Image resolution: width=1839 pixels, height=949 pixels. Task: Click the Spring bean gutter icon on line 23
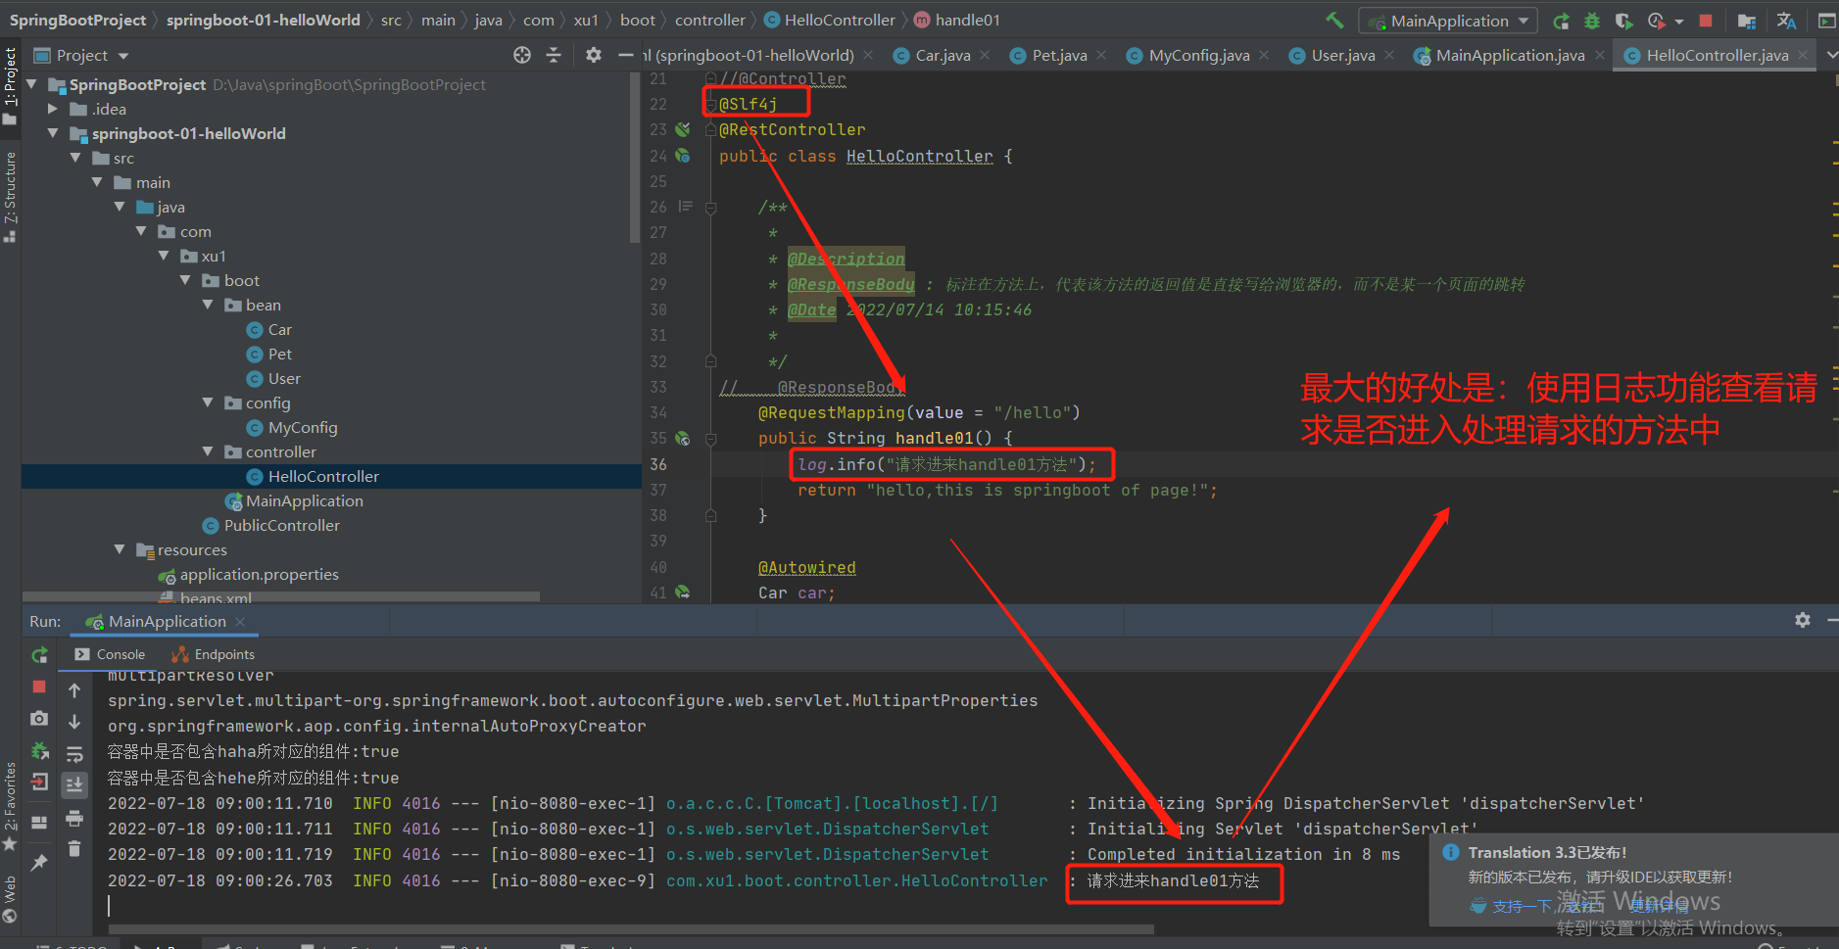point(683,129)
